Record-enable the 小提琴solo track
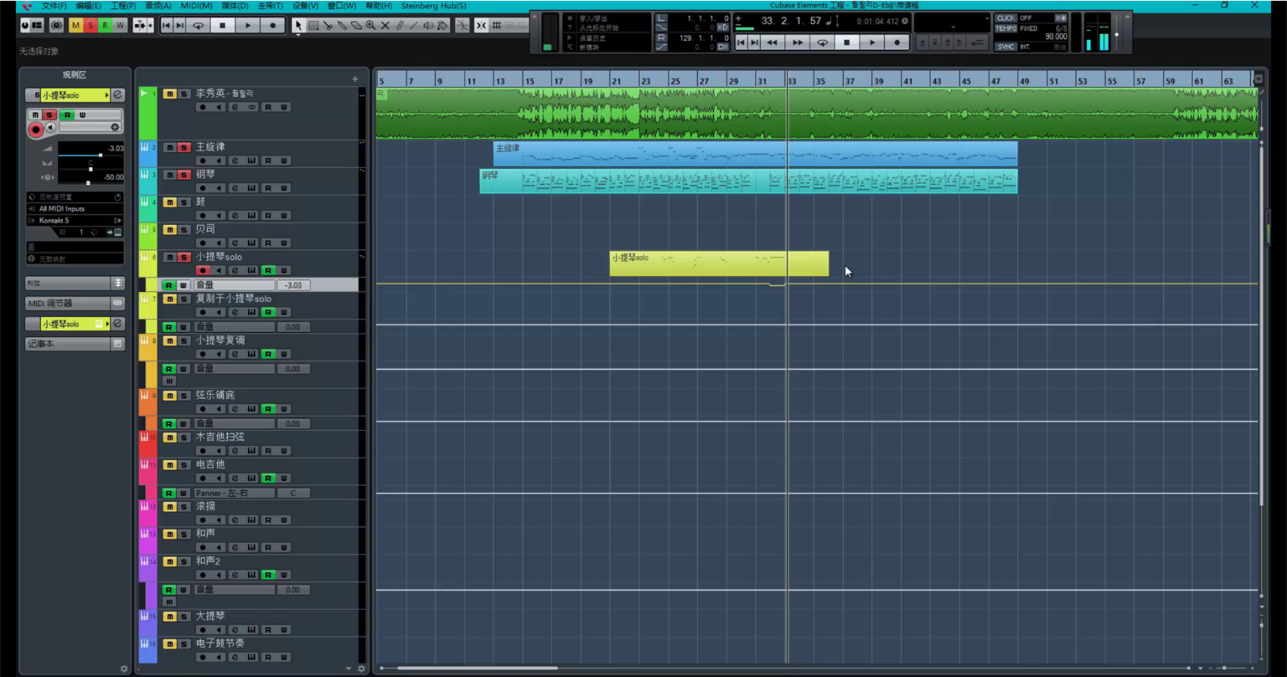Image resolution: width=1287 pixels, height=677 pixels. click(x=202, y=271)
